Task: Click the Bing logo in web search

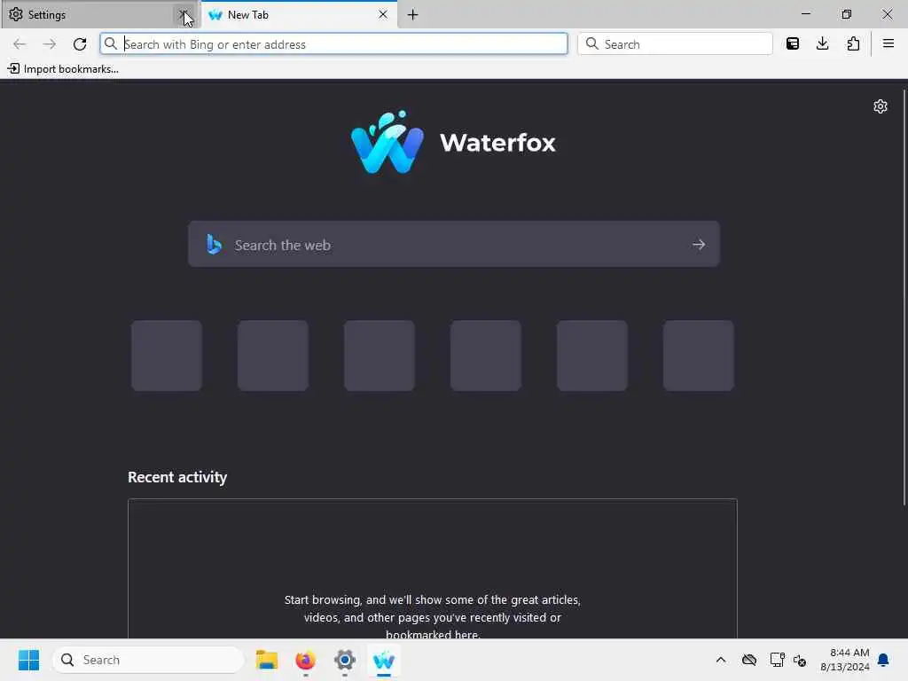Action: click(x=215, y=245)
